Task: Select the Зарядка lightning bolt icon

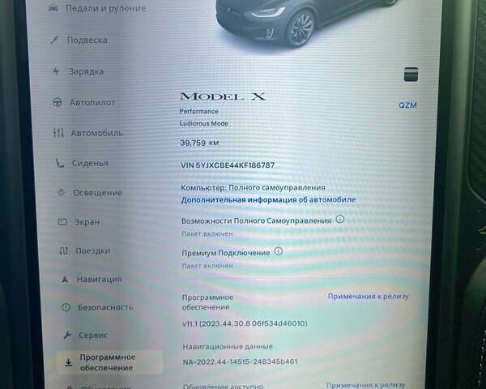Action: 55,71
